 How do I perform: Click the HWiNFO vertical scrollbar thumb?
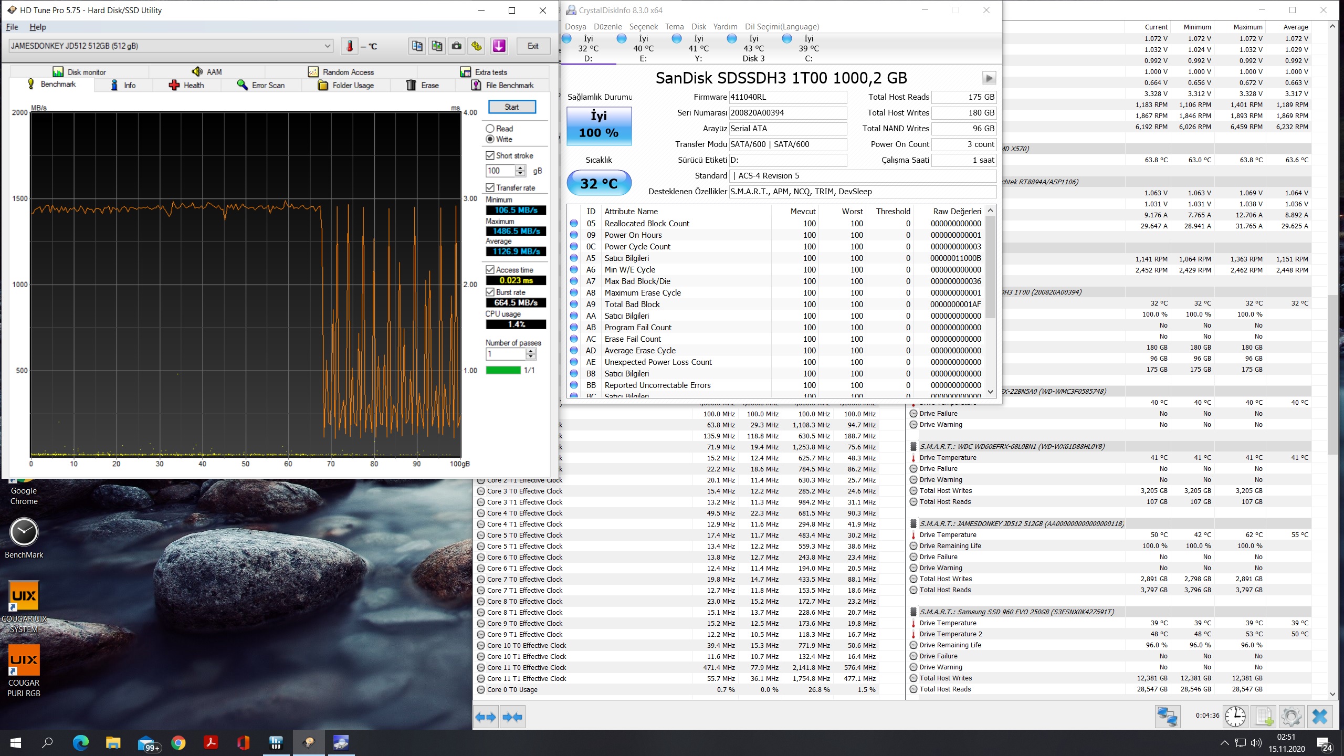coord(1332,375)
